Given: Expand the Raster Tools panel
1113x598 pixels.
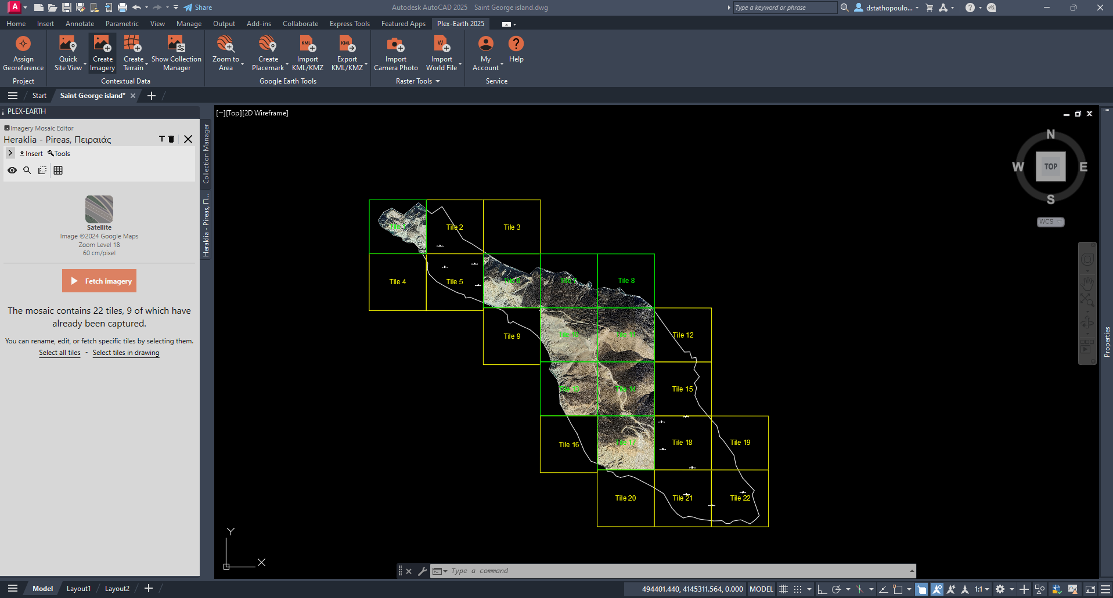Looking at the screenshot, I should pos(418,81).
